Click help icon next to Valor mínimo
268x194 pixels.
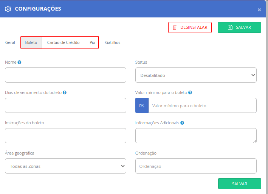(190, 92)
